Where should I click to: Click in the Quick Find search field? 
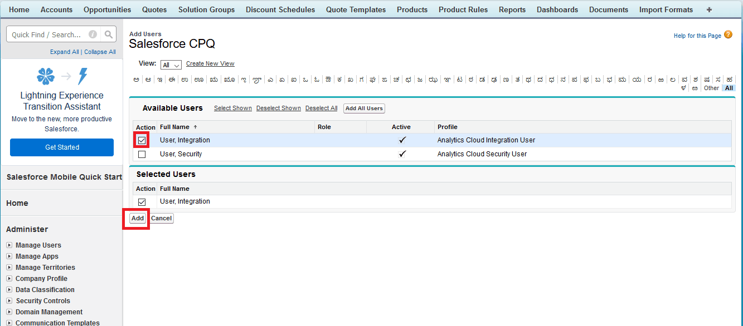[x=47, y=34]
